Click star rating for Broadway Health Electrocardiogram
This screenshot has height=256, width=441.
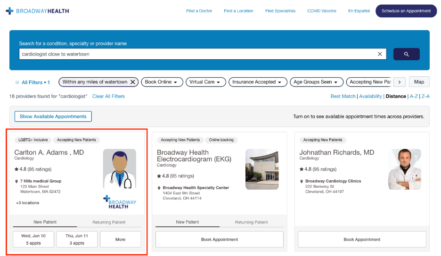(159, 176)
